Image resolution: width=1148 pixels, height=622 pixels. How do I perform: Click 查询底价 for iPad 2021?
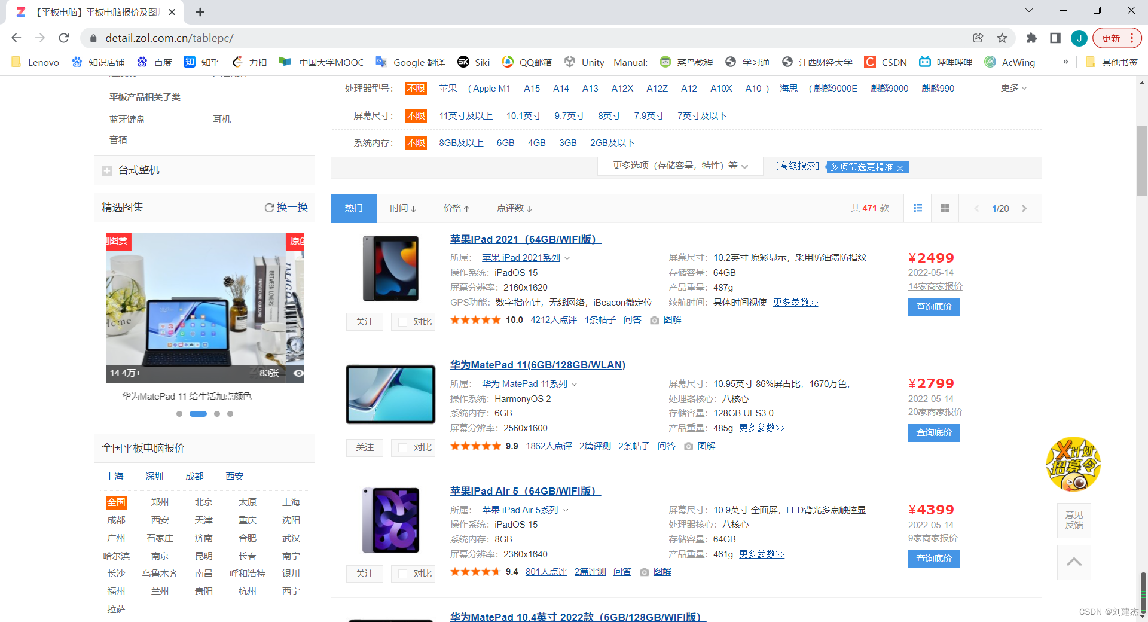coord(934,307)
